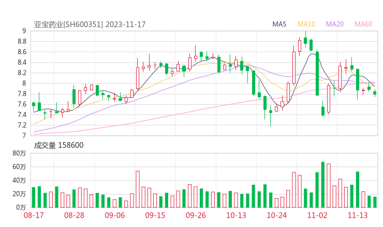Viewport: 383px width, 227px height.
Task: Click the volume axis label 60万
Action: click(19, 167)
